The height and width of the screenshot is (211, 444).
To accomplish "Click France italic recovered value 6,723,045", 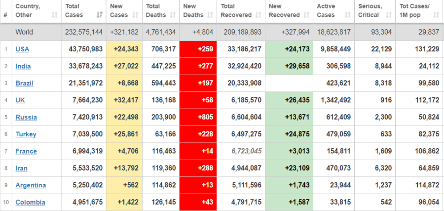I will coord(247,151).
